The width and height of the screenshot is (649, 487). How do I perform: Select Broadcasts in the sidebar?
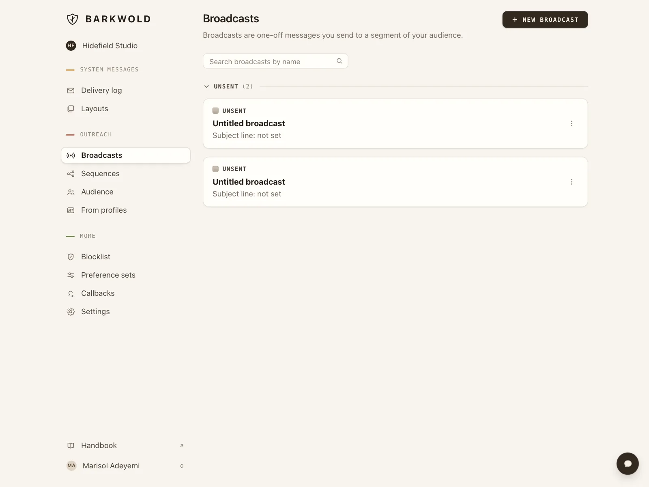pos(126,155)
